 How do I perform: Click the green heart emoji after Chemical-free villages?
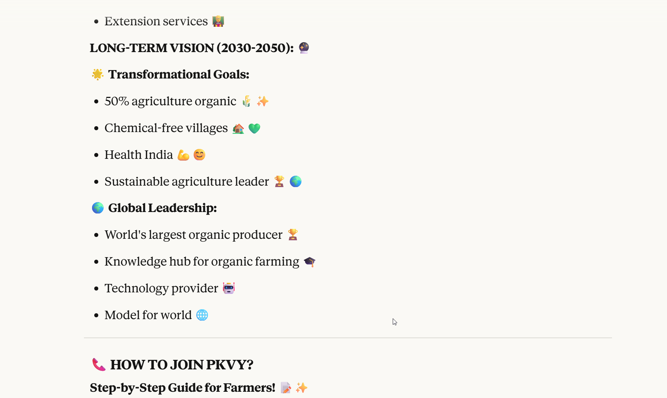(x=254, y=128)
